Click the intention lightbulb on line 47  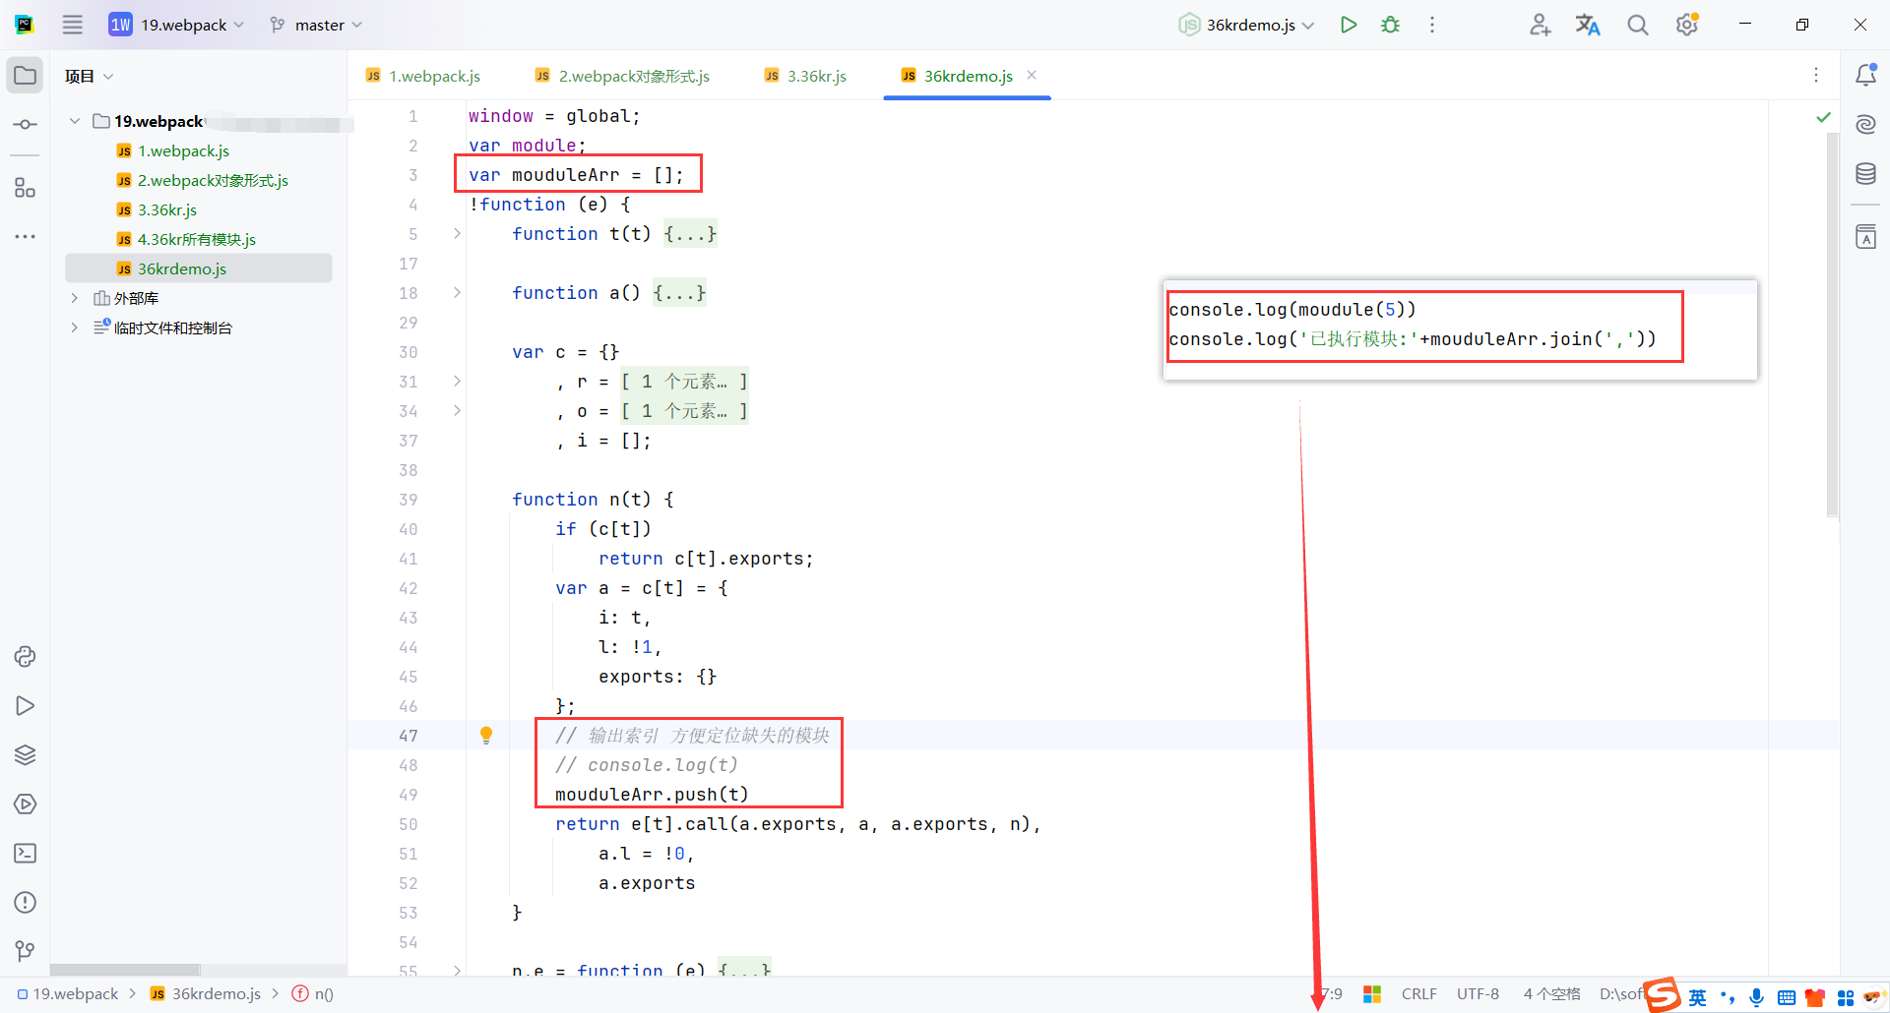click(x=486, y=735)
